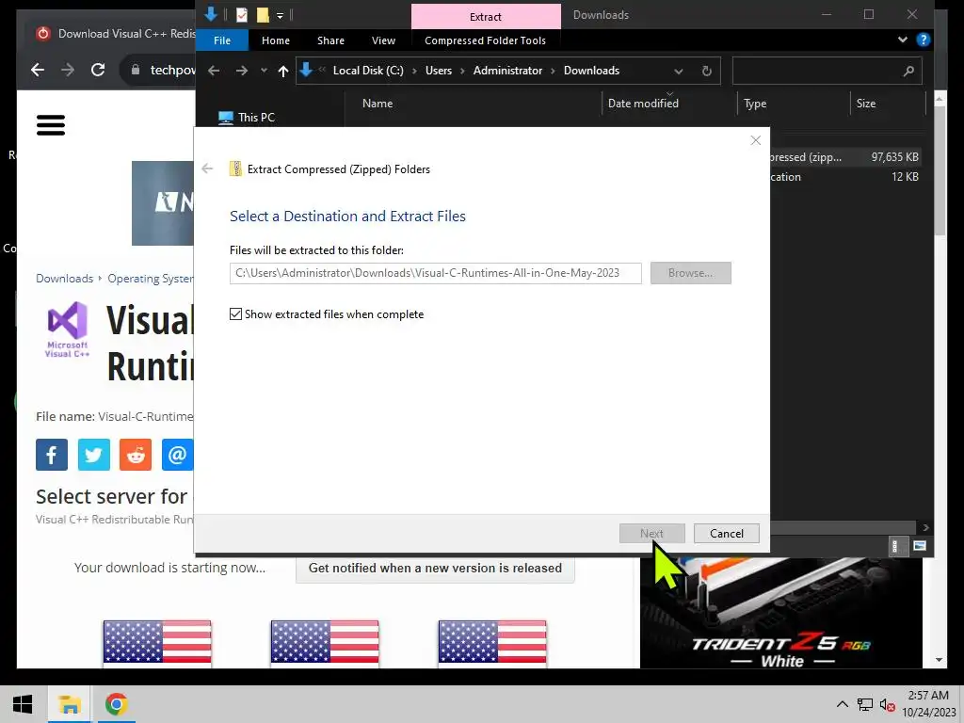Select This PC in navigation pane

(248, 117)
